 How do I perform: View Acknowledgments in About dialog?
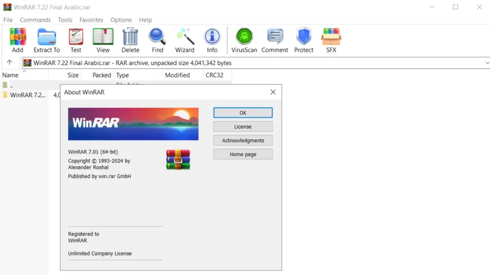click(x=243, y=140)
